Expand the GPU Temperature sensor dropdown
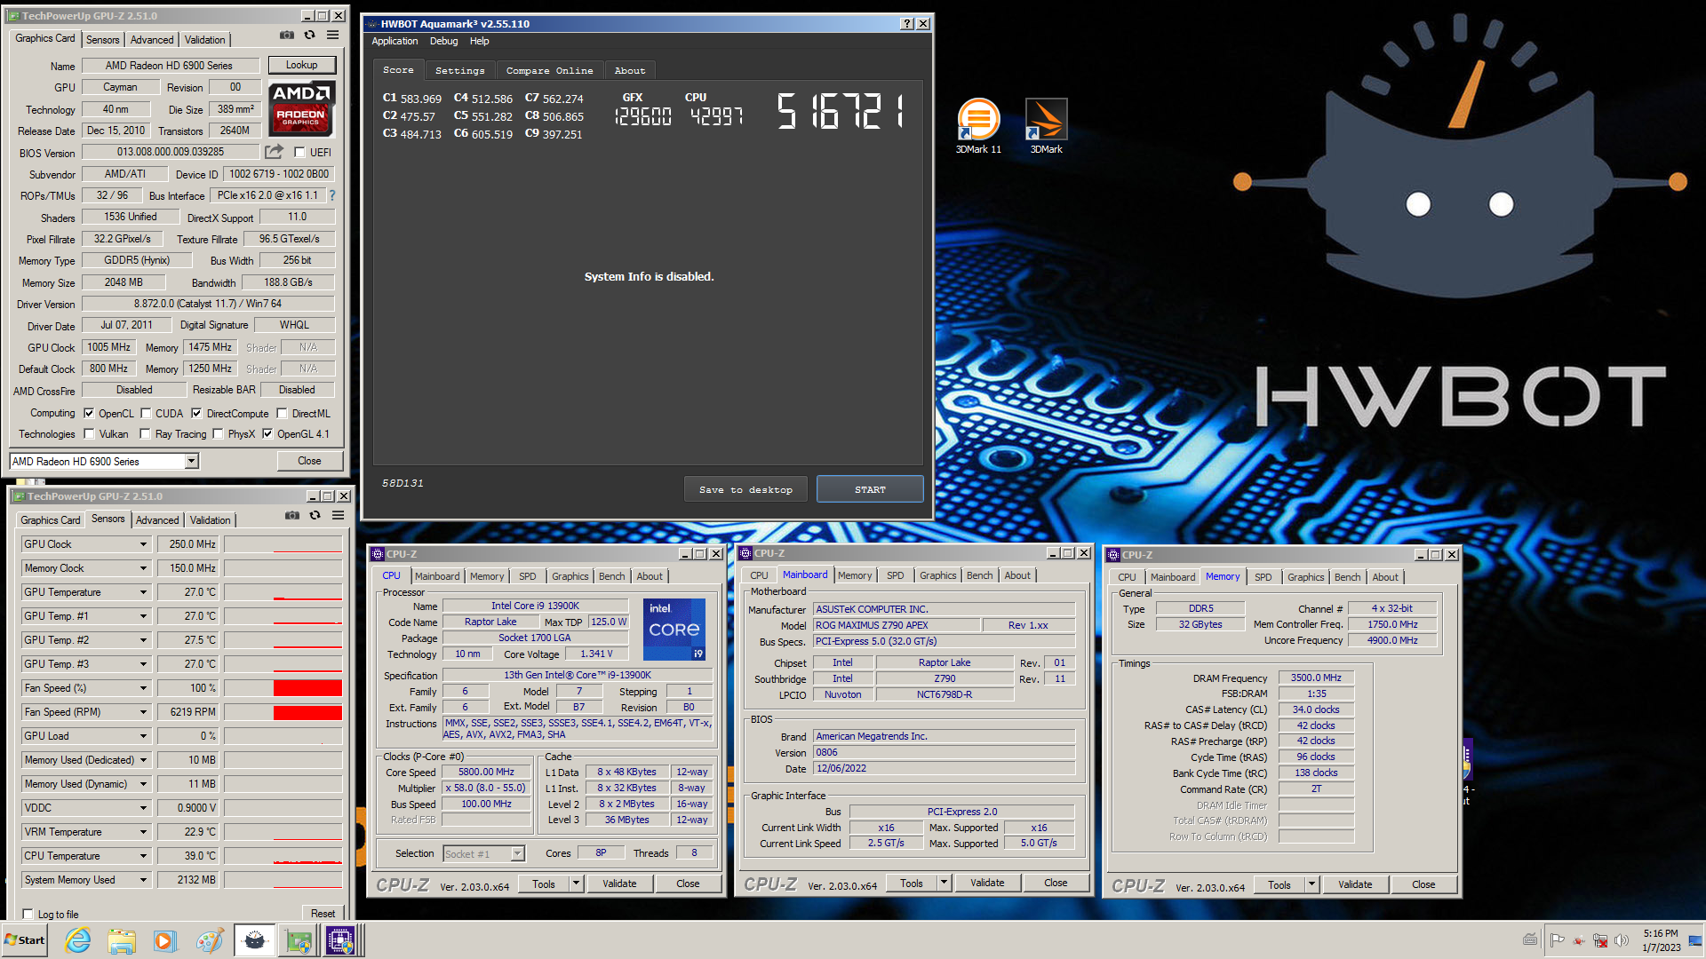1706x959 pixels. point(143,592)
